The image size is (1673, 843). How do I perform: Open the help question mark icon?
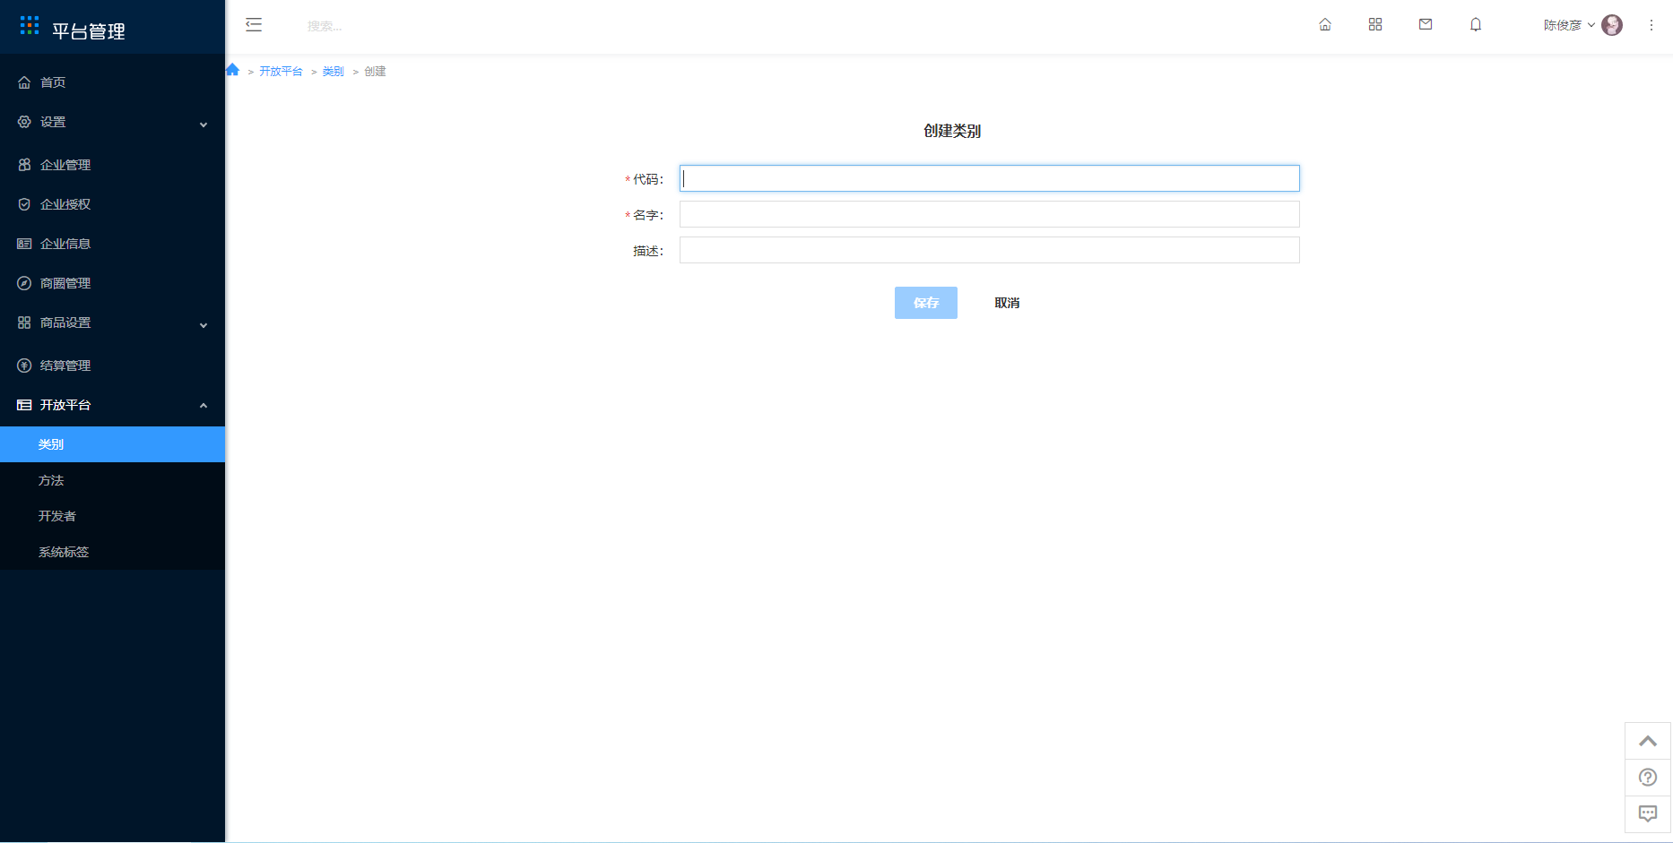click(1648, 778)
